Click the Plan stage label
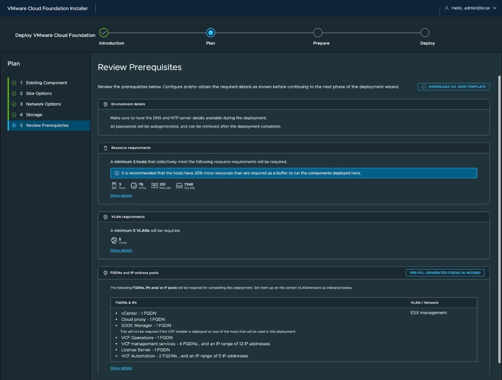Viewport: 502px width, 380px height. (x=210, y=43)
